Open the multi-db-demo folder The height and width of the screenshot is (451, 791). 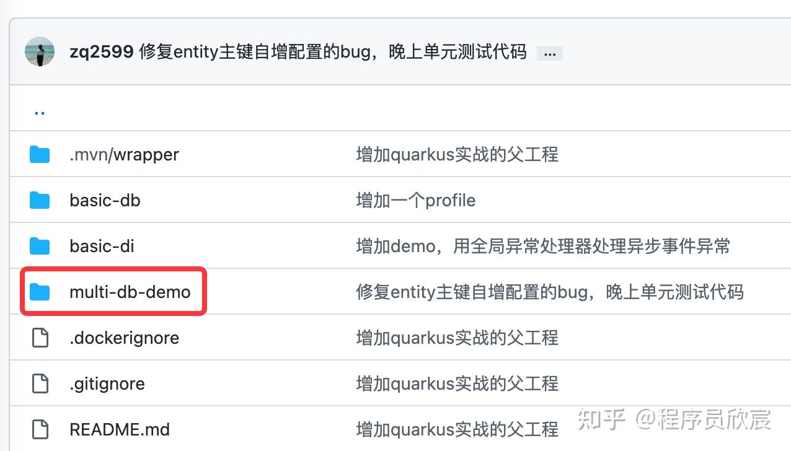130,292
